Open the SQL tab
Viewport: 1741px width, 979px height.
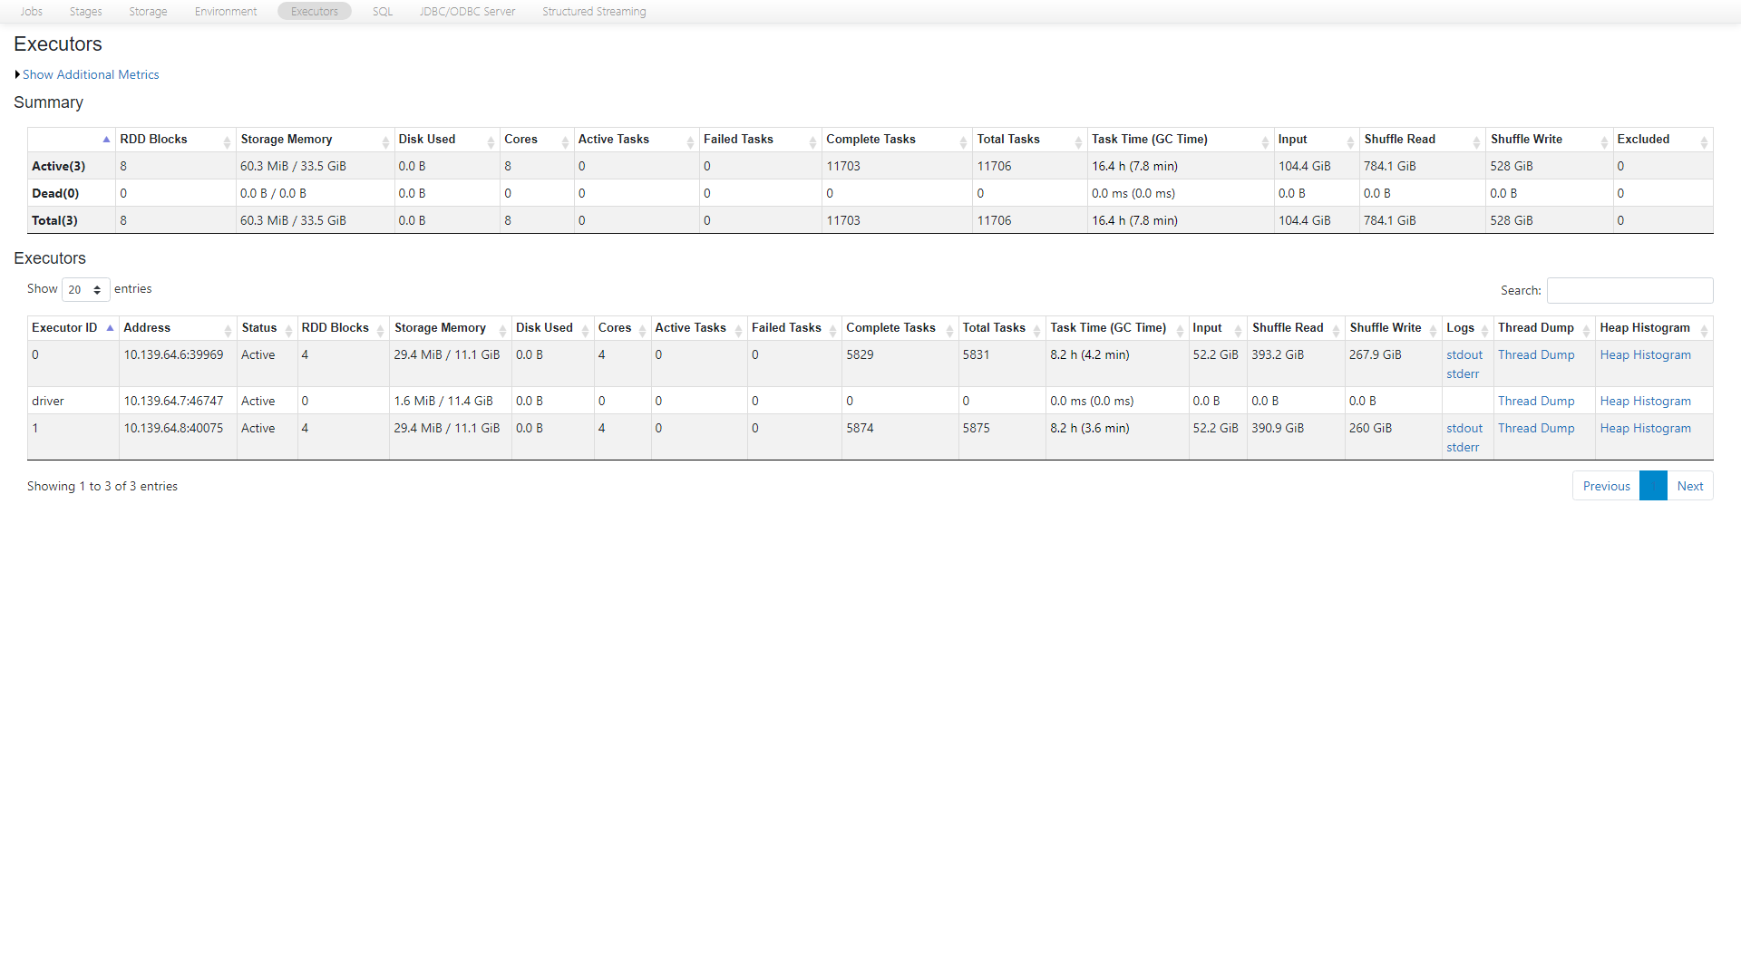pyautogui.click(x=383, y=12)
